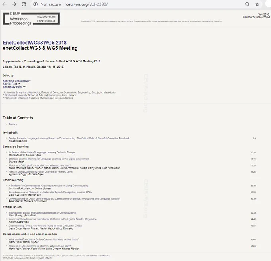Click the browser forward arrow

click(x=14, y=4)
